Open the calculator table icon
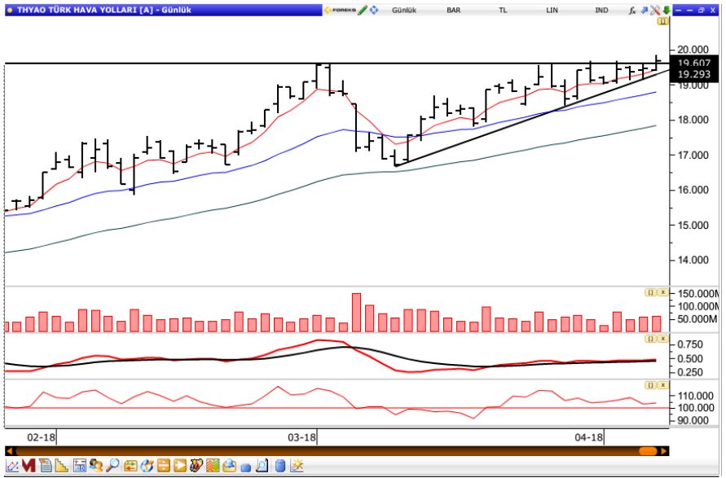 tap(79, 466)
